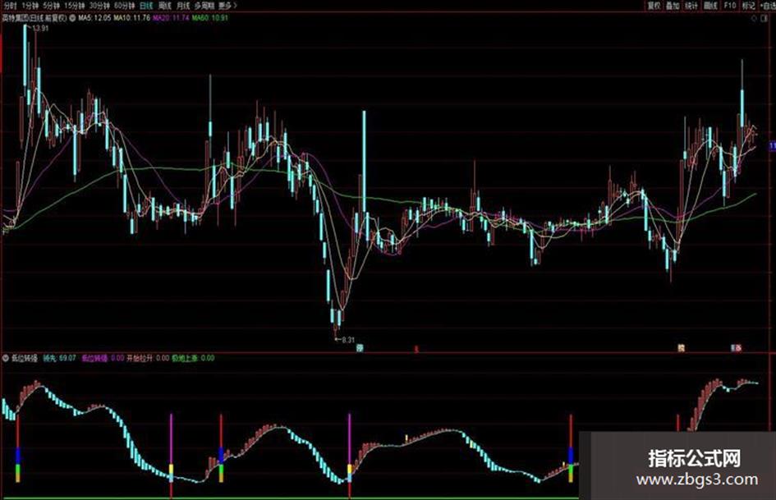Click the 统计 statistics button
Viewport: 776px width, 500px height.
coord(691,6)
